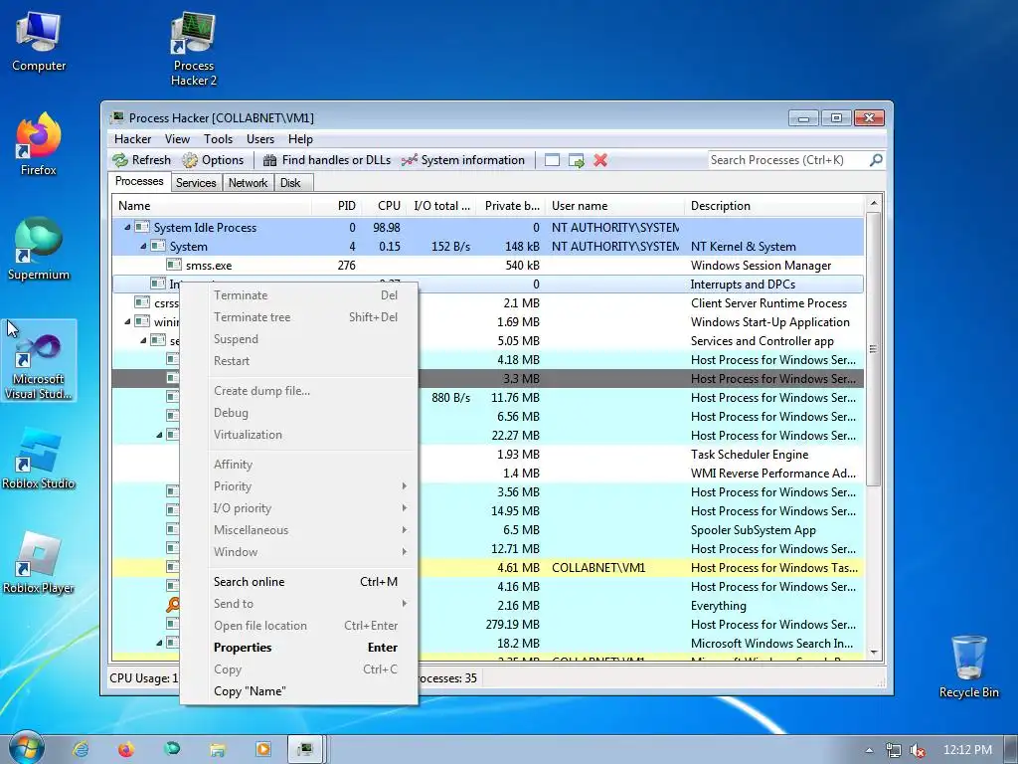Click the Everything search process icon
Image resolution: width=1018 pixels, height=764 pixels.
tap(173, 606)
